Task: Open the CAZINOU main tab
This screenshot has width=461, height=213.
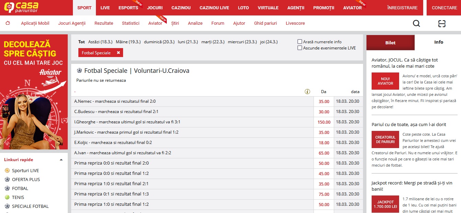Action: click(x=181, y=8)
